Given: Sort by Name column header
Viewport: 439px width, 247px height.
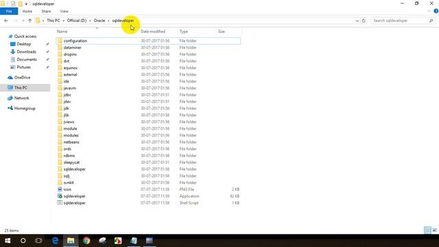Looking at the screenshot, I should pos(62,32).
